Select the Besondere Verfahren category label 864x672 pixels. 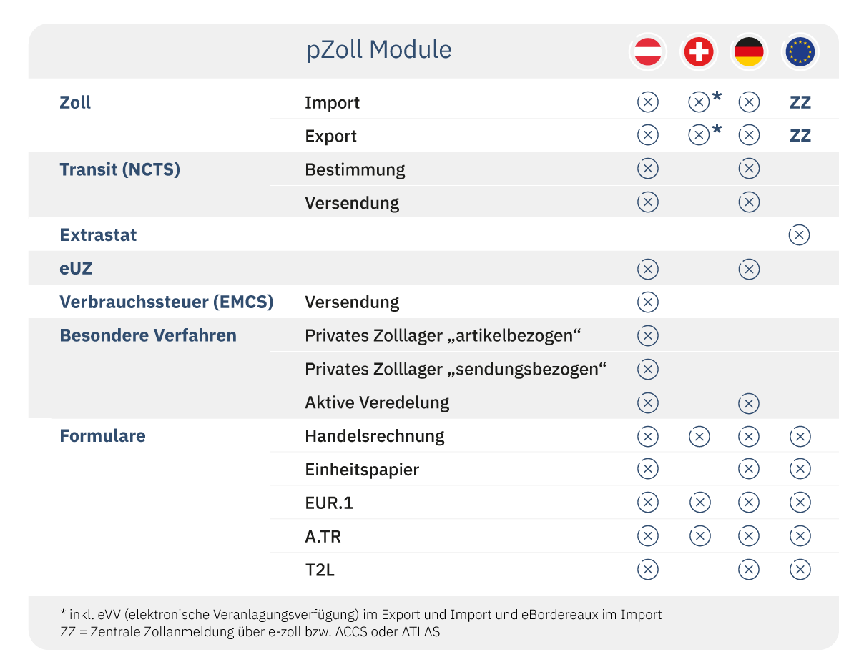point(148,335)
